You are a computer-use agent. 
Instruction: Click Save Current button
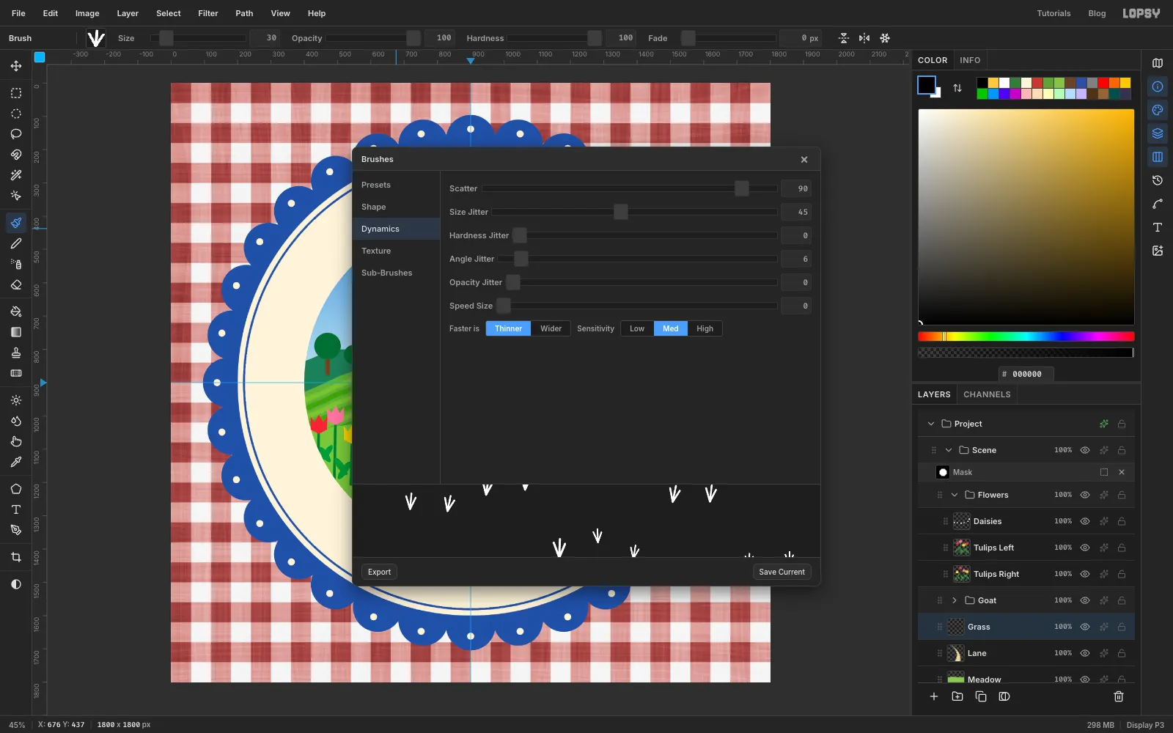pos(782,572)
